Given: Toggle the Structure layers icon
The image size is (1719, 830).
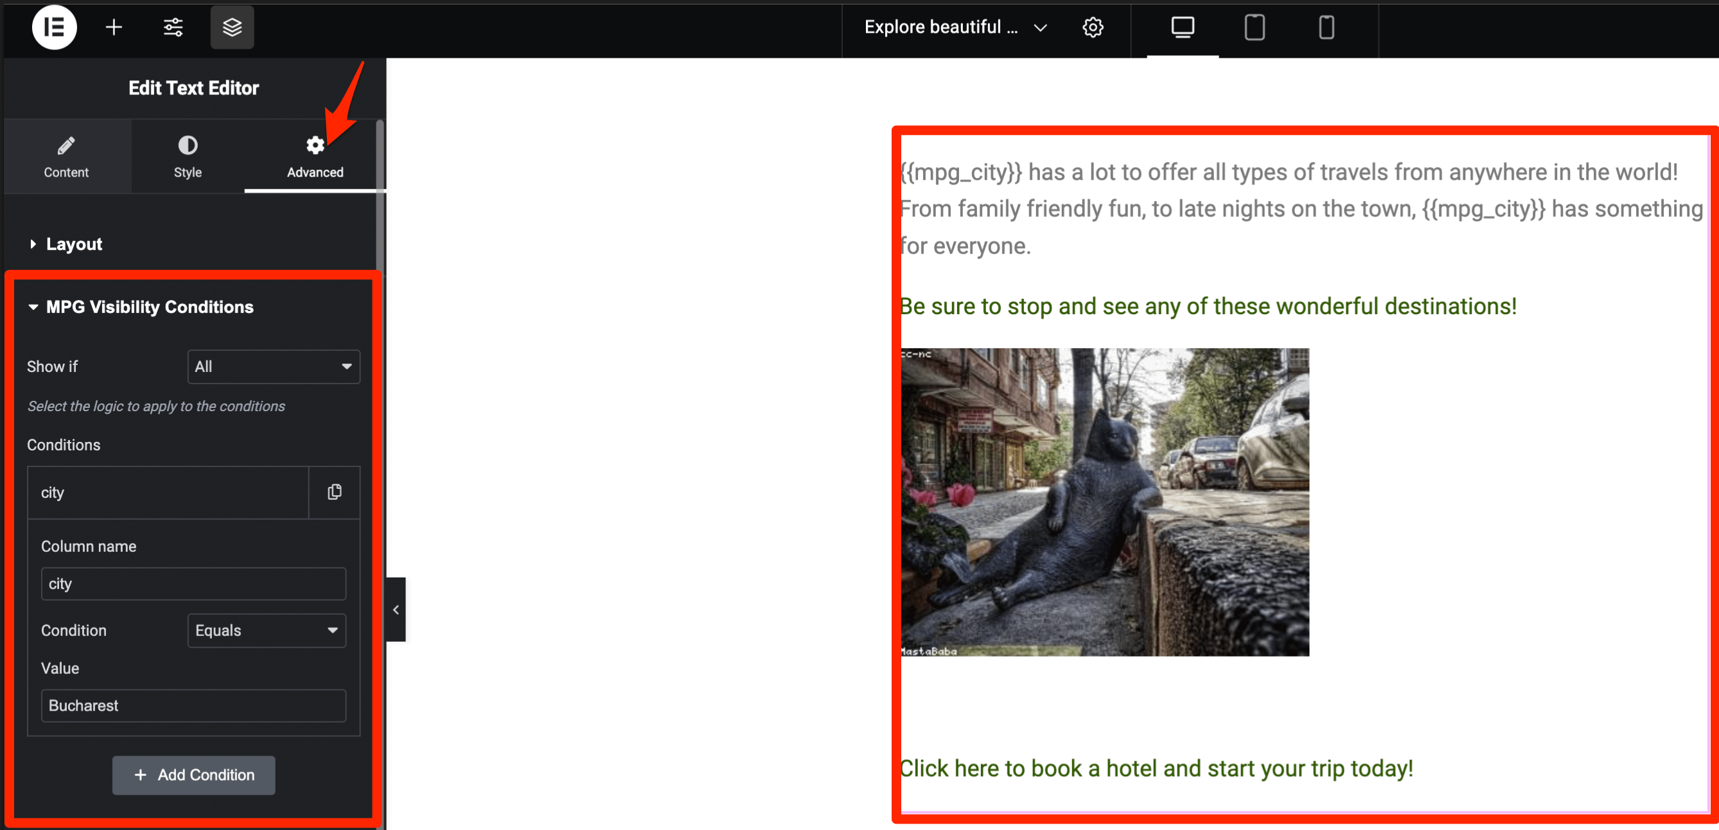Looking at the screenshot, I should (231, 28).
